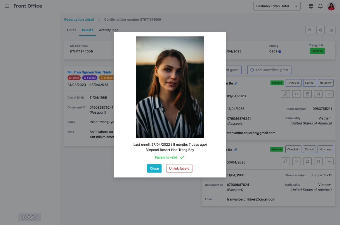Image resolution: width=340 pixels, height=225 pixels.
Task: Open the Activity logs tab
Action: pos(109,30)
